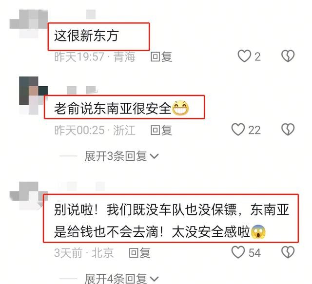The width and height of the screenshot is (312, 284).
Task: Like the 老俞说东南亚很安全 comment
Action: pyautogui.click(x=238, y=130)
